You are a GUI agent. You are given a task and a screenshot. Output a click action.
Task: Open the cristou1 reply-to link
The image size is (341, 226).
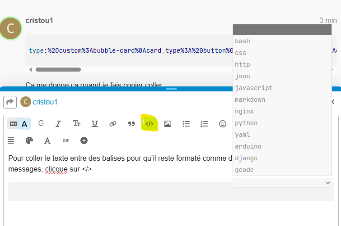(45, 102)
